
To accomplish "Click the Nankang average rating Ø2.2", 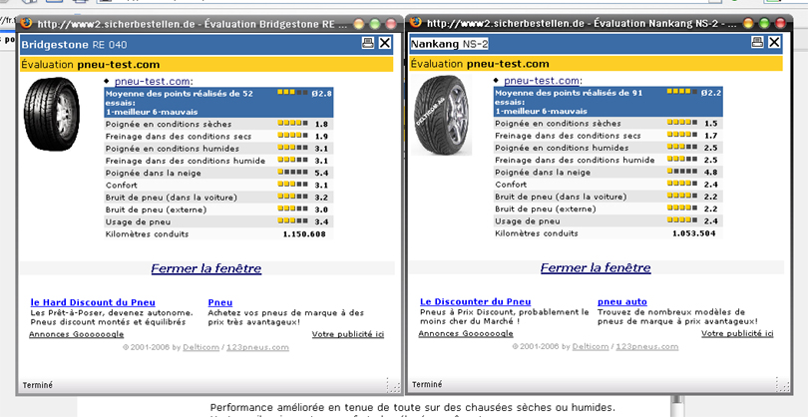I will pos(710,94).
